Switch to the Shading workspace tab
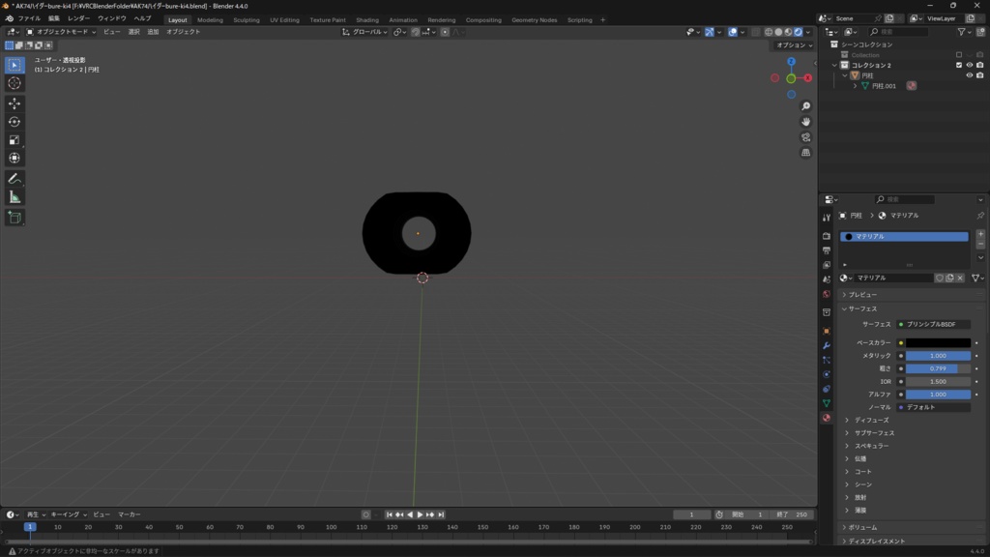This screenshot has height=557, width=990. tap(367, 20)
